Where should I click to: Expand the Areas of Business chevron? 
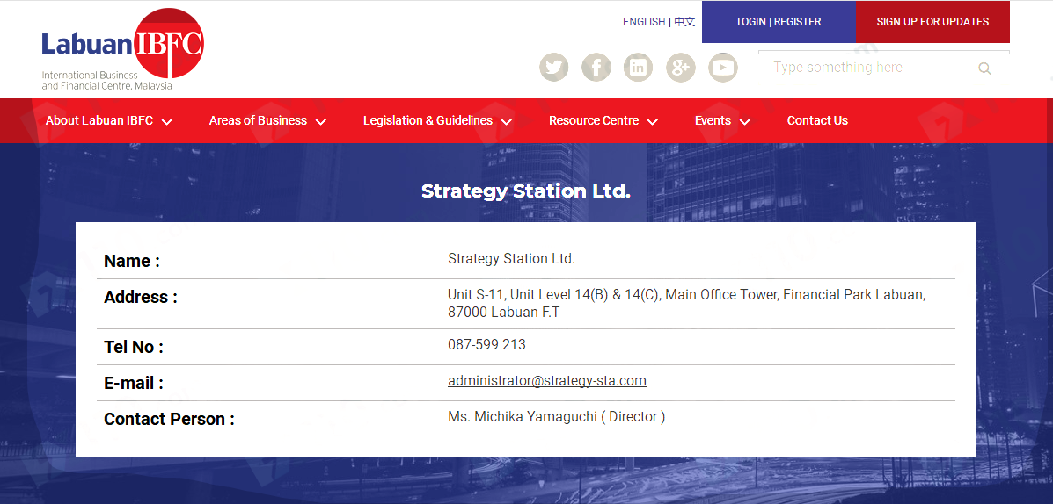321,122
